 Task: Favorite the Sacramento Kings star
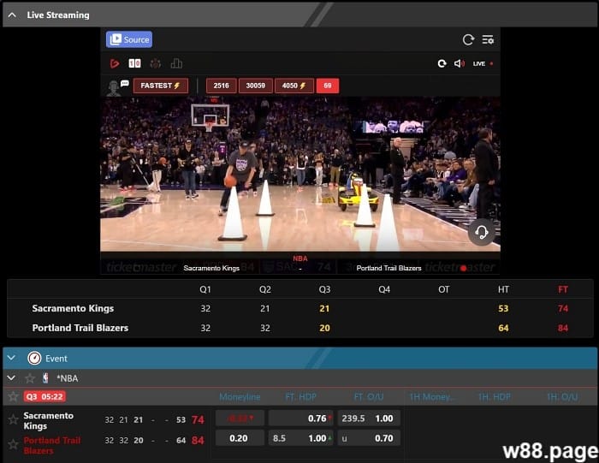[13, 419]
